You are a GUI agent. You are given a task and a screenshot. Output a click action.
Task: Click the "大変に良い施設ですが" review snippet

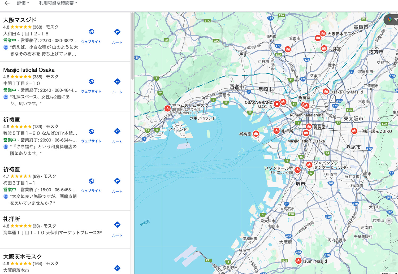click(43, 200)
